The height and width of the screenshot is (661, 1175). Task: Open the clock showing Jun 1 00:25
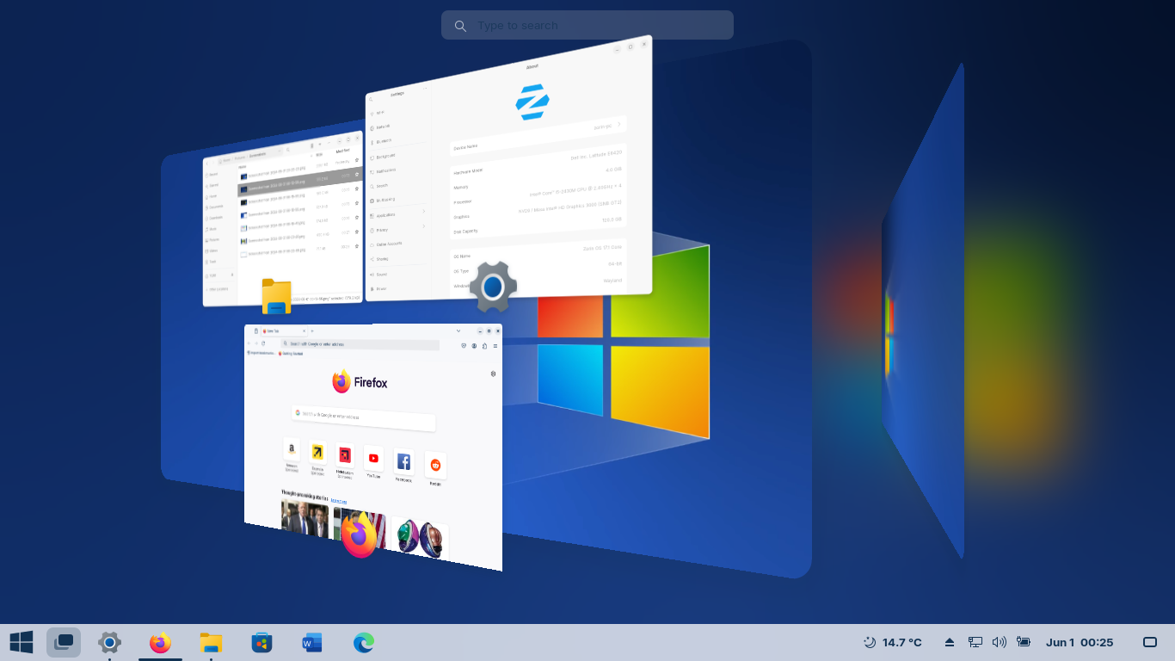click(1080, 642)
